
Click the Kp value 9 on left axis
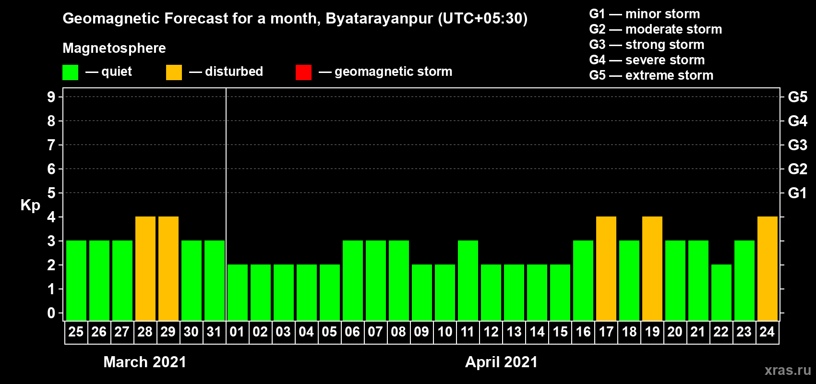pos(51,97)
